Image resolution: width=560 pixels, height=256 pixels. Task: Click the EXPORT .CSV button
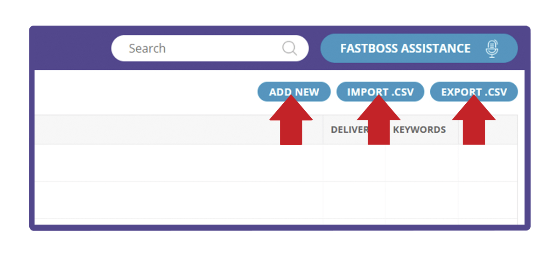coord(474,92)
